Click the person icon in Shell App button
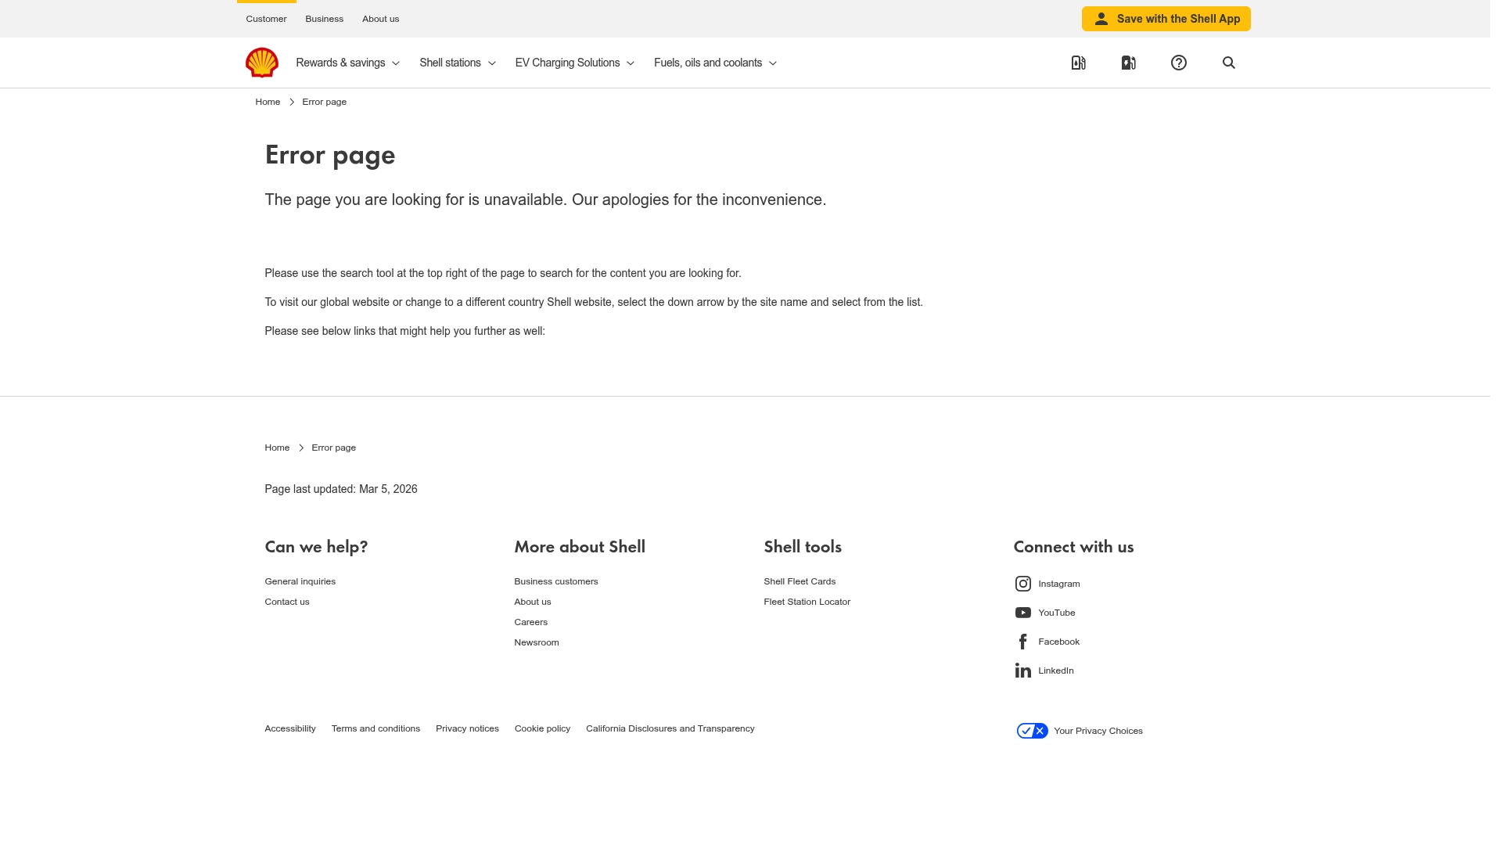1502x845 pixels. point(1101,19)
